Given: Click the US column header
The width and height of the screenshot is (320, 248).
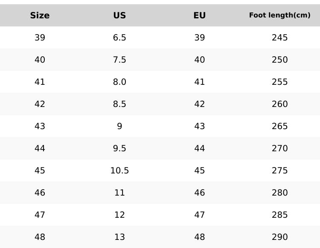Looking at the screenshot, I should coord(119,15).
